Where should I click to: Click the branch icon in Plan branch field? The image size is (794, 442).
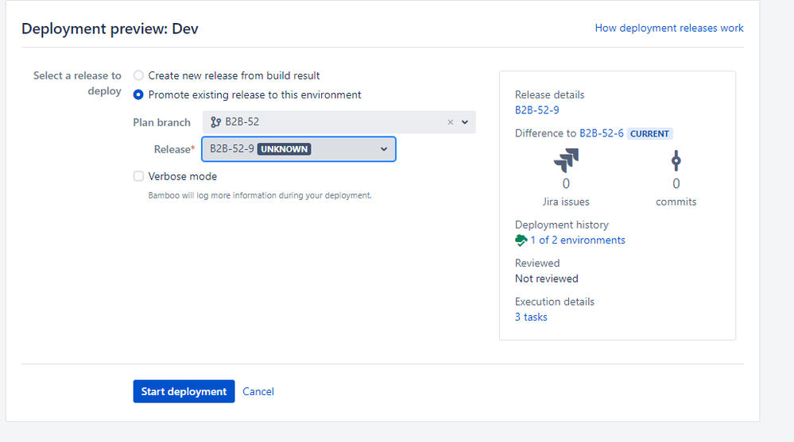(215, 122)
